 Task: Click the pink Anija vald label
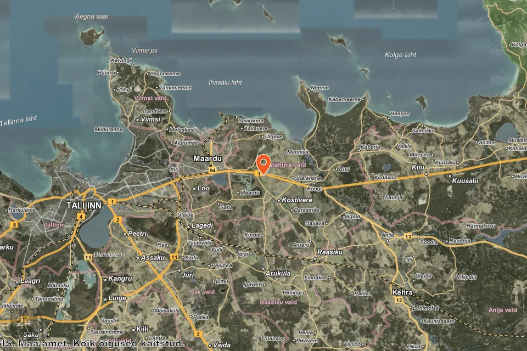click(x=502, y=310)
